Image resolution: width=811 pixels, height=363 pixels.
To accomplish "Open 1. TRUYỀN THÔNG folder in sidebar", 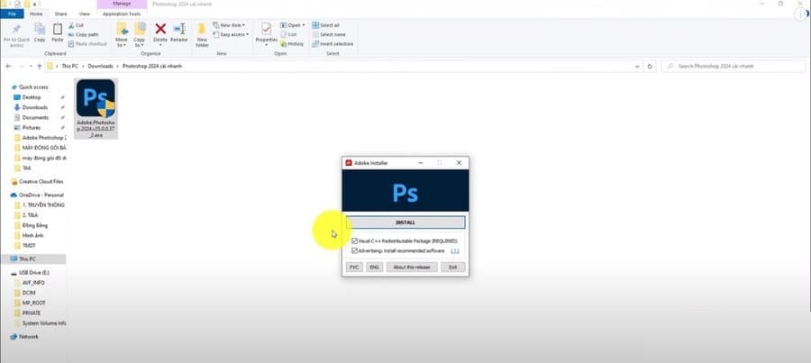I will tap(40, 205).
